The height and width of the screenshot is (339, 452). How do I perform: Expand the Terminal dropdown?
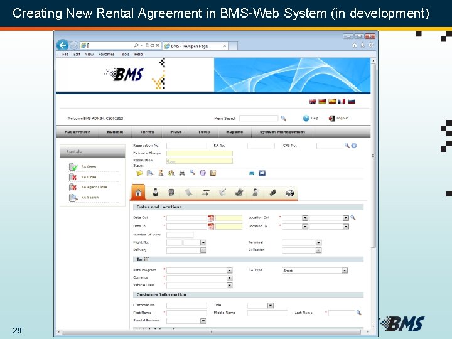tap(318, 243)
